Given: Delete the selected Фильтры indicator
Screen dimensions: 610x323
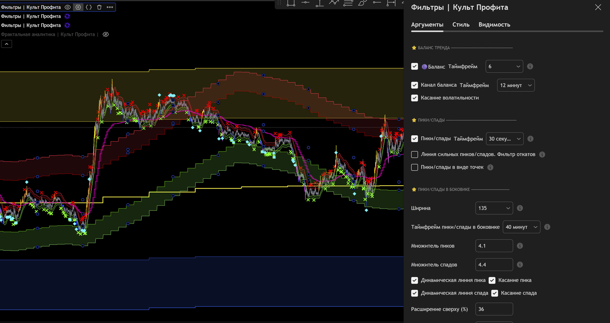Looking at the screenshot, I should (99, 7).
